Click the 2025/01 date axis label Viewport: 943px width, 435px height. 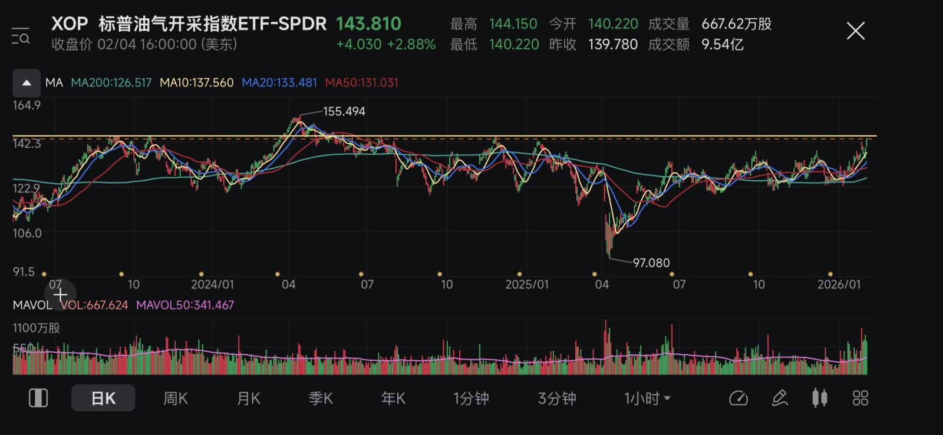pos(527,284)
